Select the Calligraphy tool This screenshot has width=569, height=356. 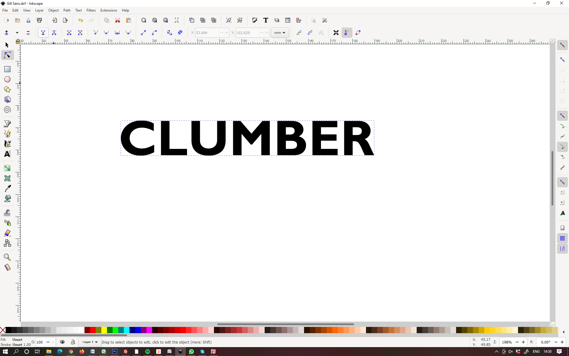[7, 144]
